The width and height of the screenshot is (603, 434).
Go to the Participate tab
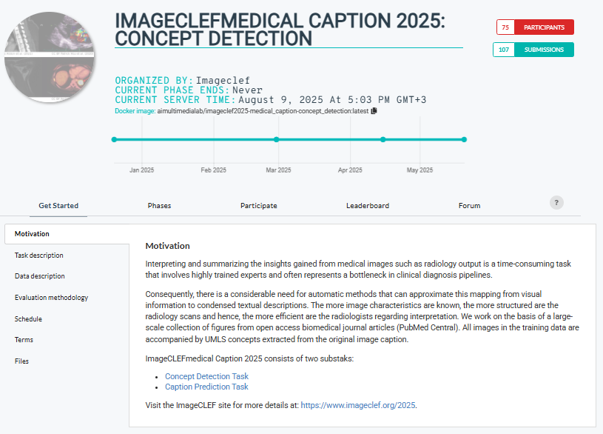[259, 206]
